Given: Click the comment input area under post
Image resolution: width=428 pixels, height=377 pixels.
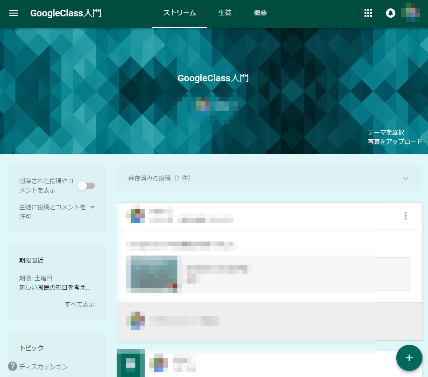Looking at the screenshot, I should (270, 321).
